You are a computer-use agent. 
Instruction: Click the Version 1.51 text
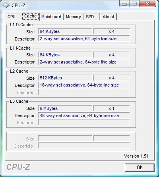pos(136,156)
